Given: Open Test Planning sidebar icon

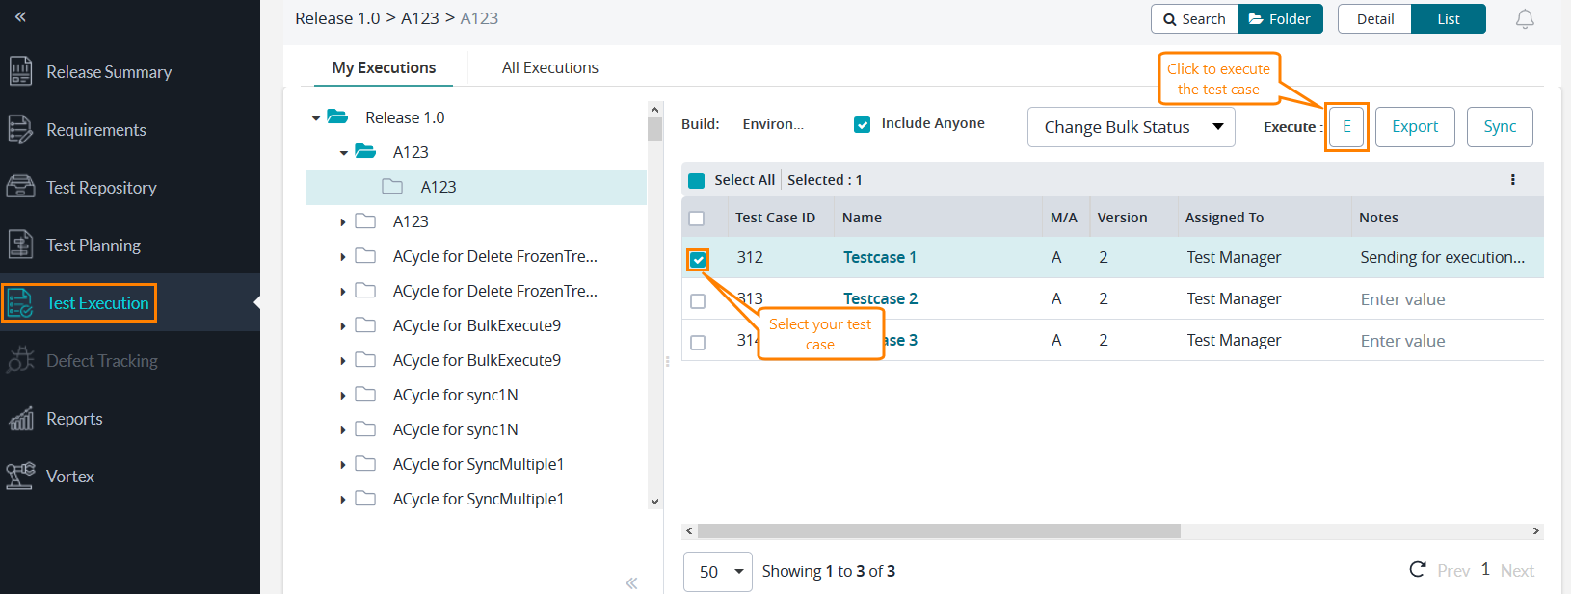Looking at the screenshot, I should tap(20, 245).
